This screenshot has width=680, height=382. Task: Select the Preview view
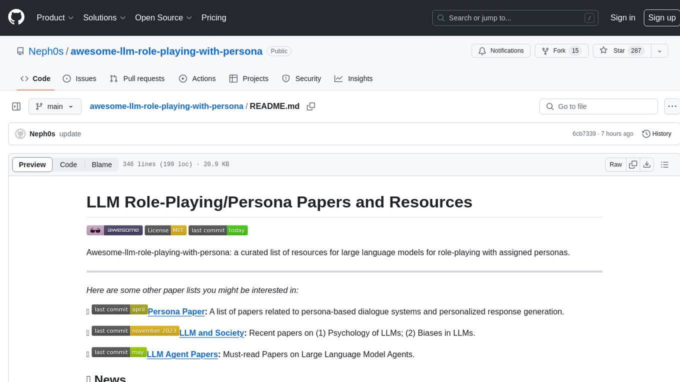pyautogui.click(x=32, y=164)
